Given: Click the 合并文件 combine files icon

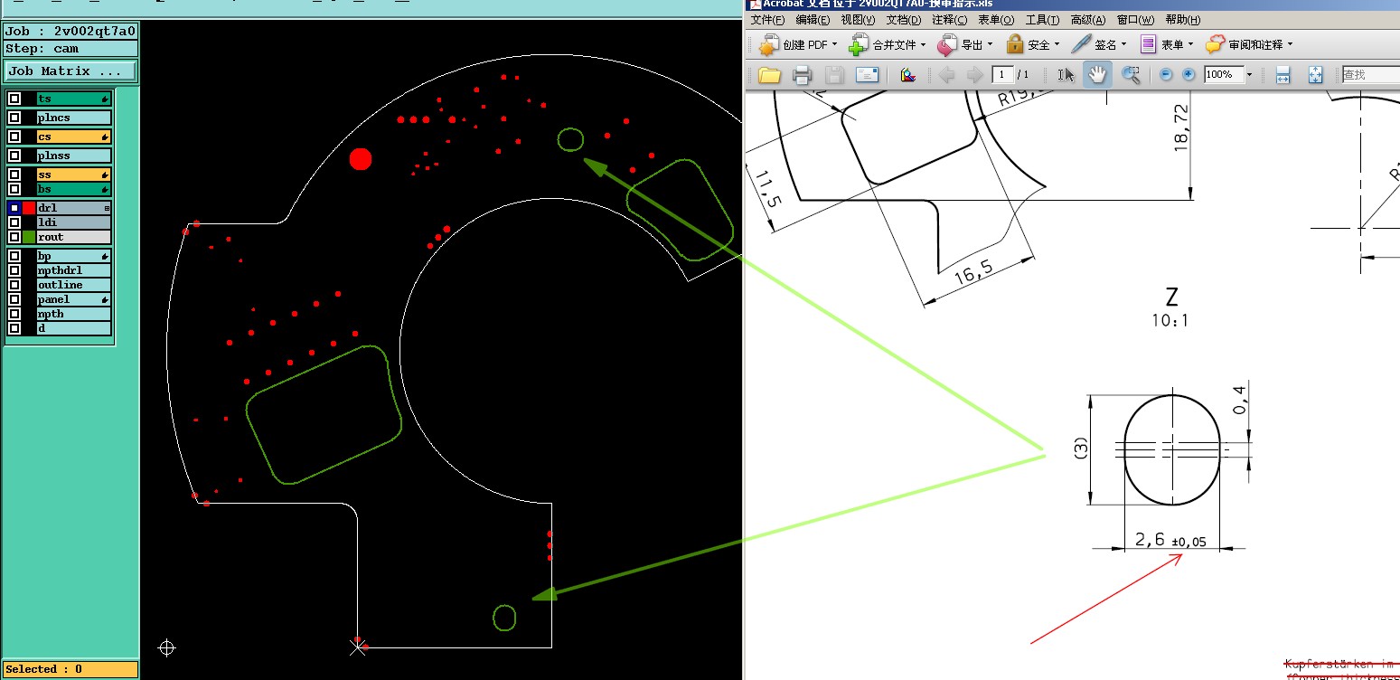Looking at the screenshot, I should pos(859,44).
